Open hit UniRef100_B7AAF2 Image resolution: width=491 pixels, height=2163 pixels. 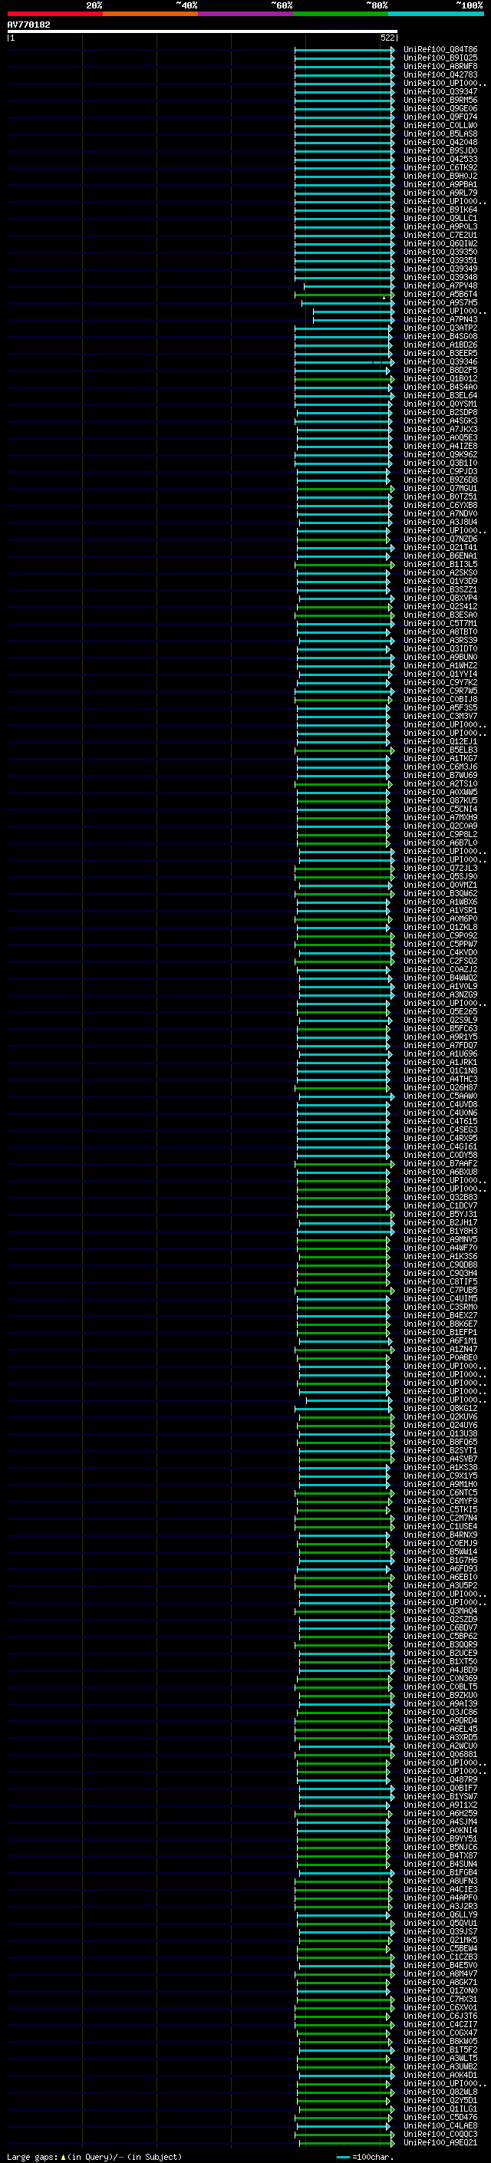tap(440, 1164)
